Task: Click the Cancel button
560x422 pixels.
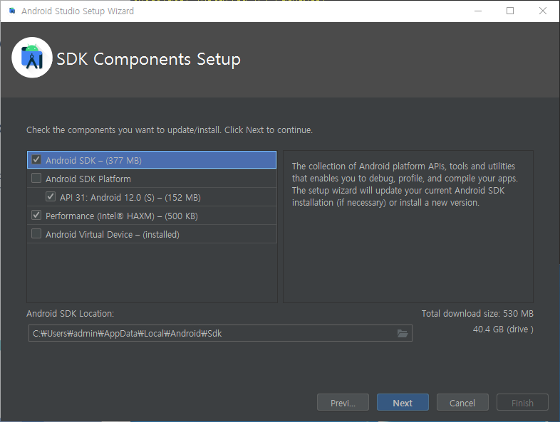Action: click(x=462, y=403)
